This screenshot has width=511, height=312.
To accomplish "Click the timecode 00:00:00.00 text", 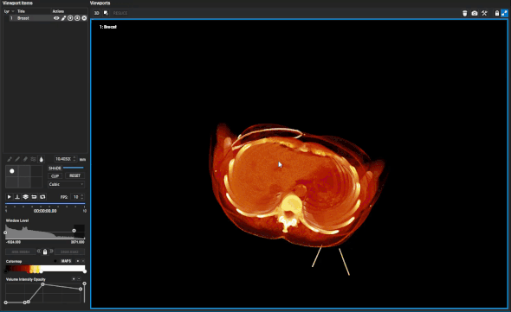I will click(x=45, y=211).
